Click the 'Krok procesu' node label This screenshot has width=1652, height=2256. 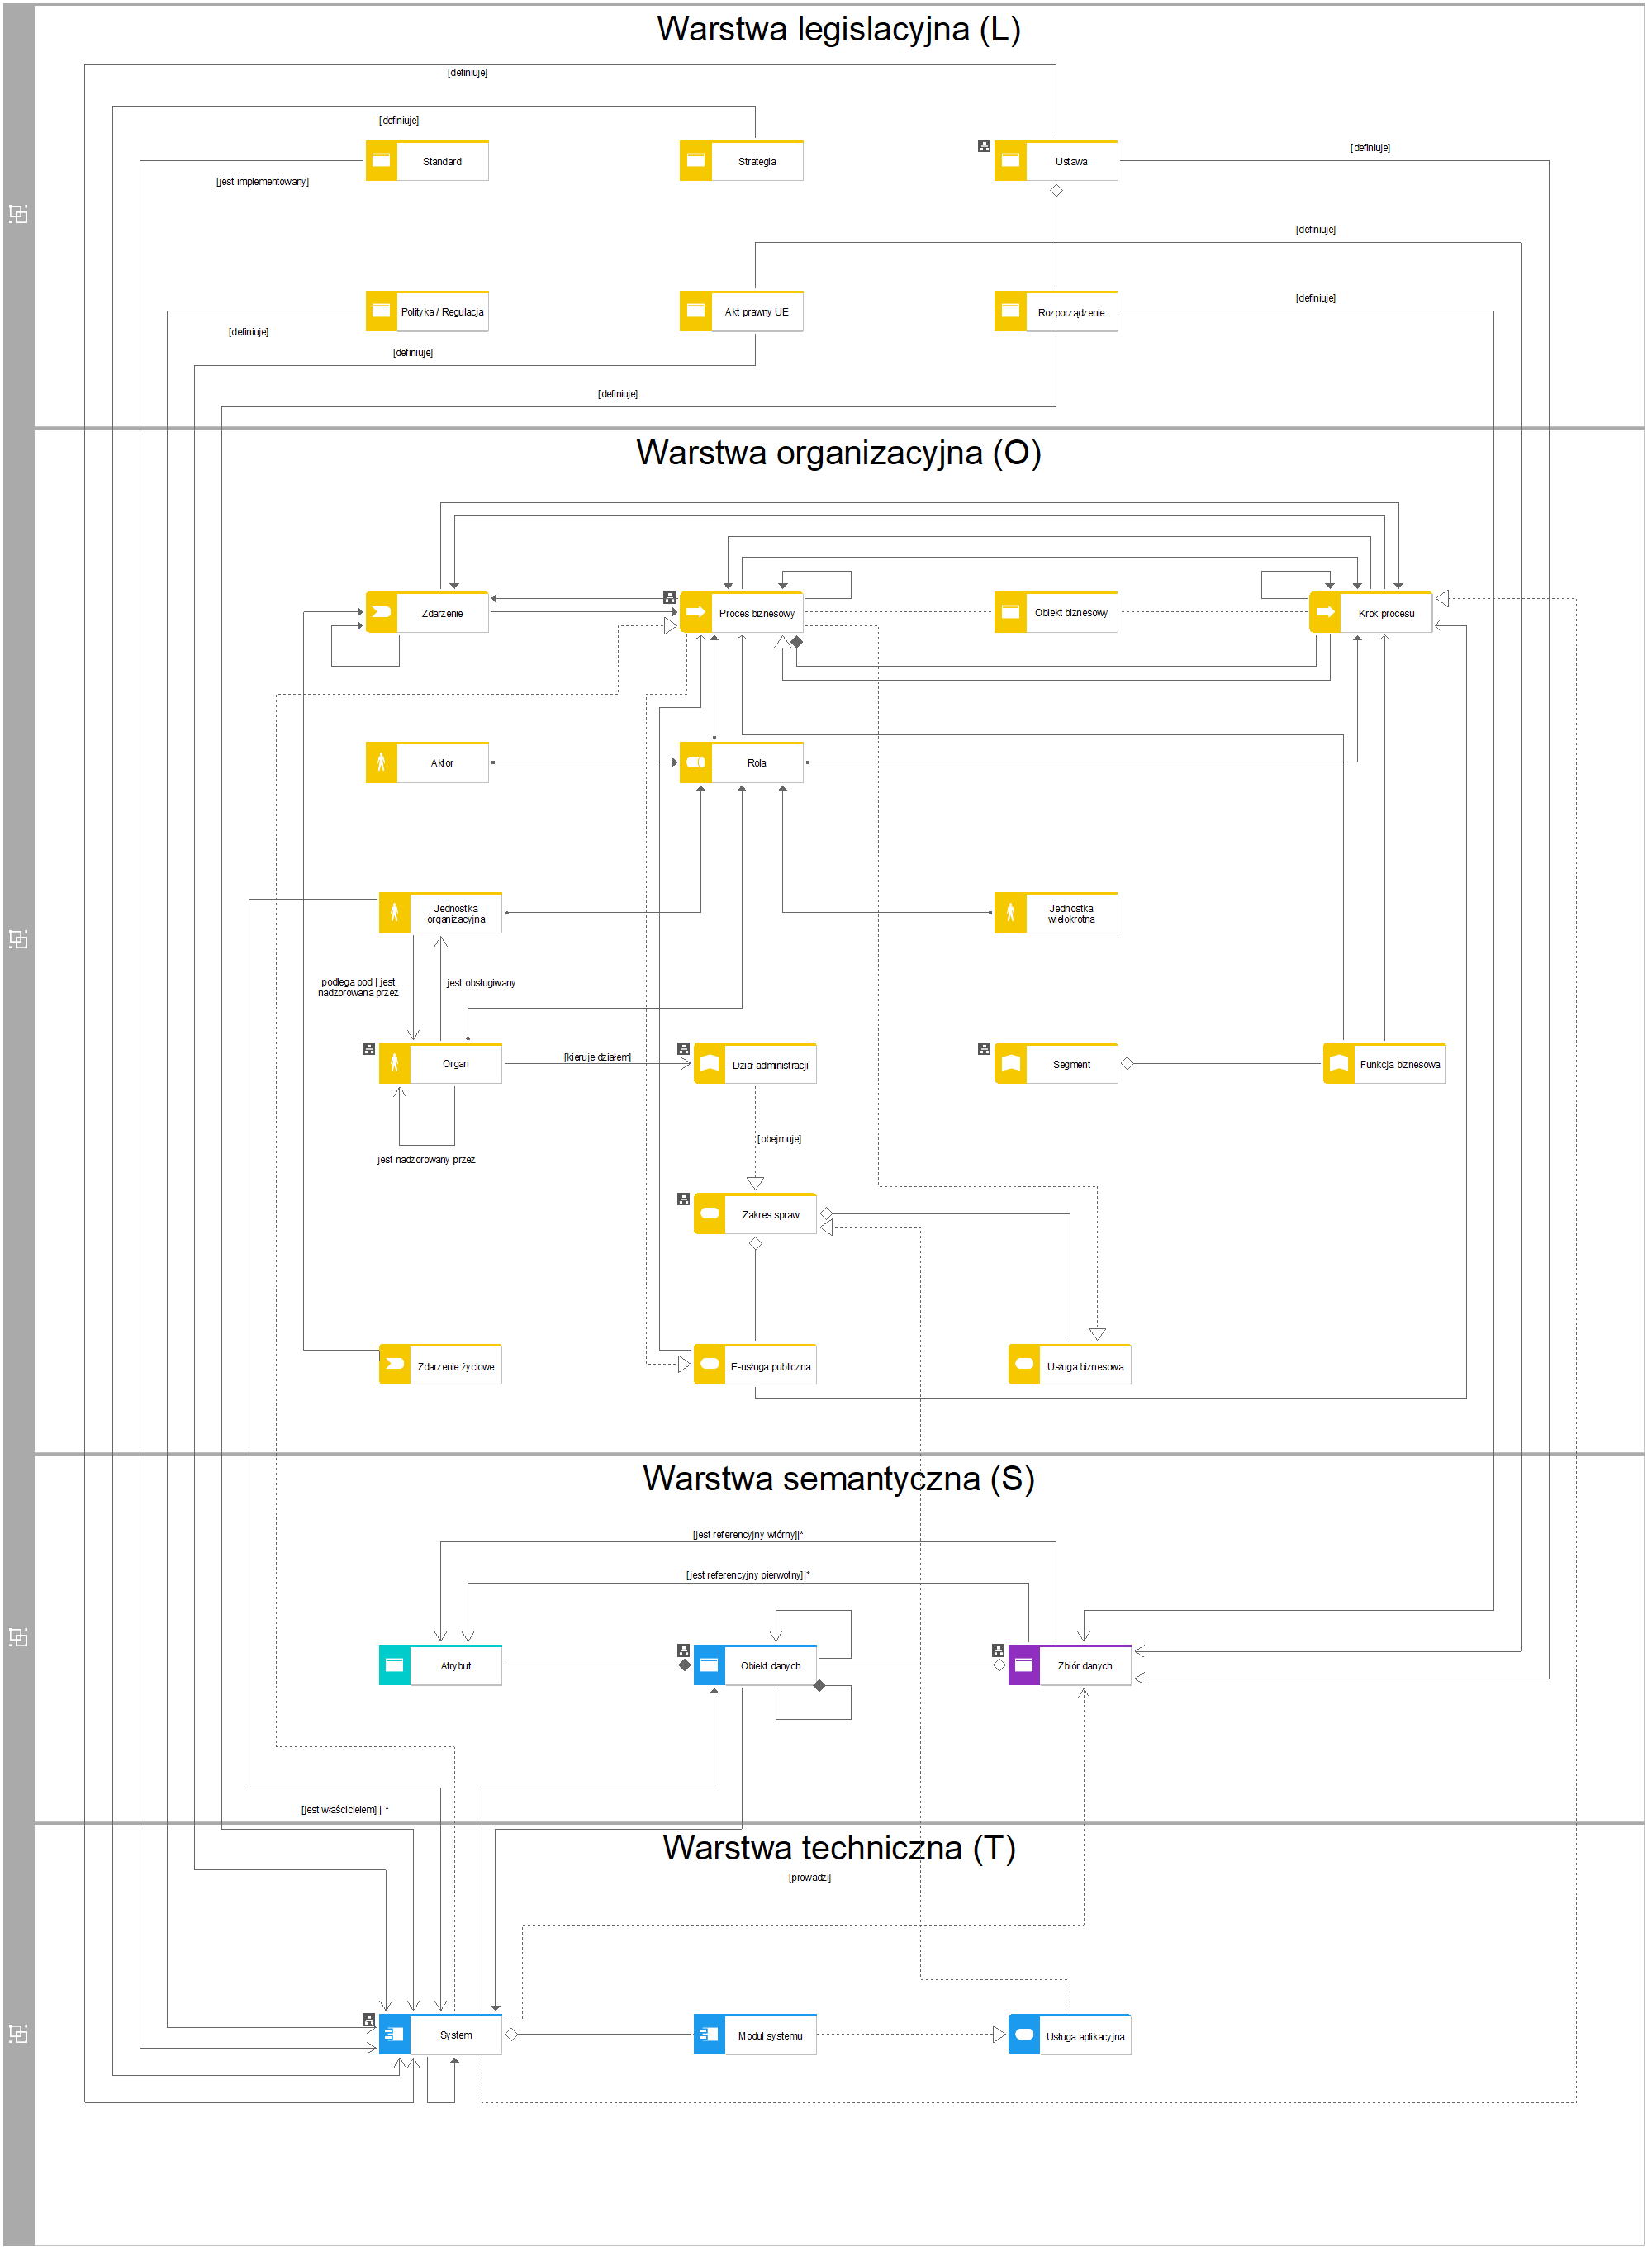(x=1386, y=613)
